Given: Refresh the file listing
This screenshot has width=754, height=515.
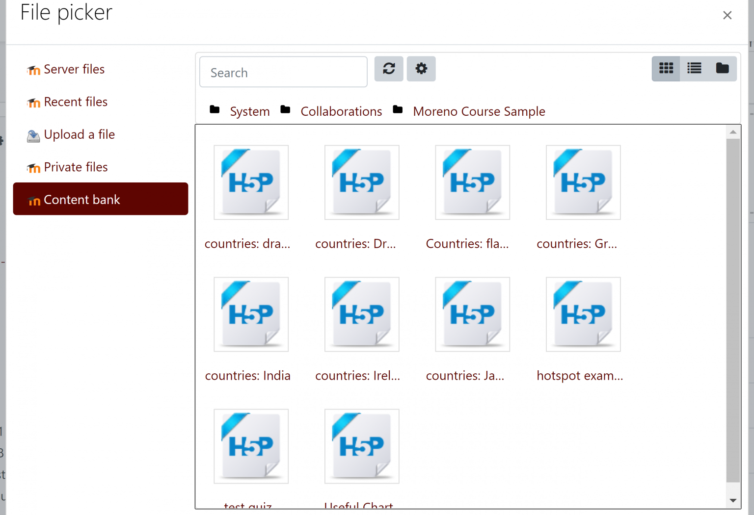Looking at the screenshot, I should pyautogui.click(x=389, y=69).
